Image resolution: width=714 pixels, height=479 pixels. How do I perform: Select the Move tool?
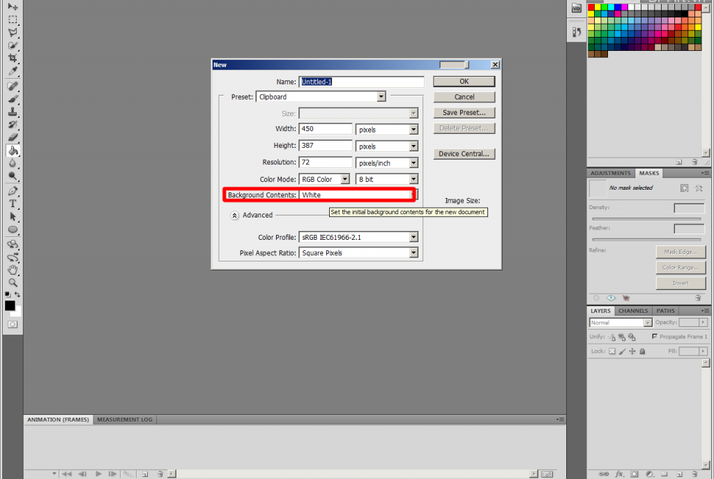pyautogui.click(x=13, y=6)
